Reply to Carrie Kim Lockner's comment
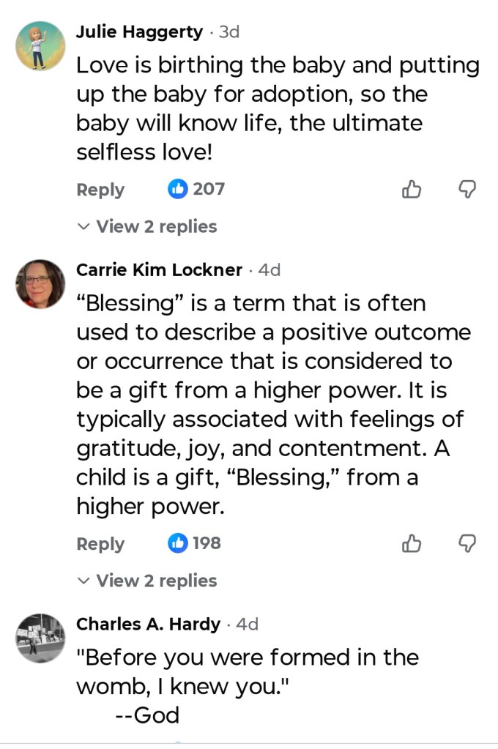498x749 pixels. 100,544
